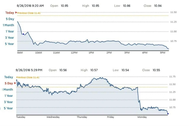Click the 12PM time axis label
189x126 pixels.
tap(74, 53)
